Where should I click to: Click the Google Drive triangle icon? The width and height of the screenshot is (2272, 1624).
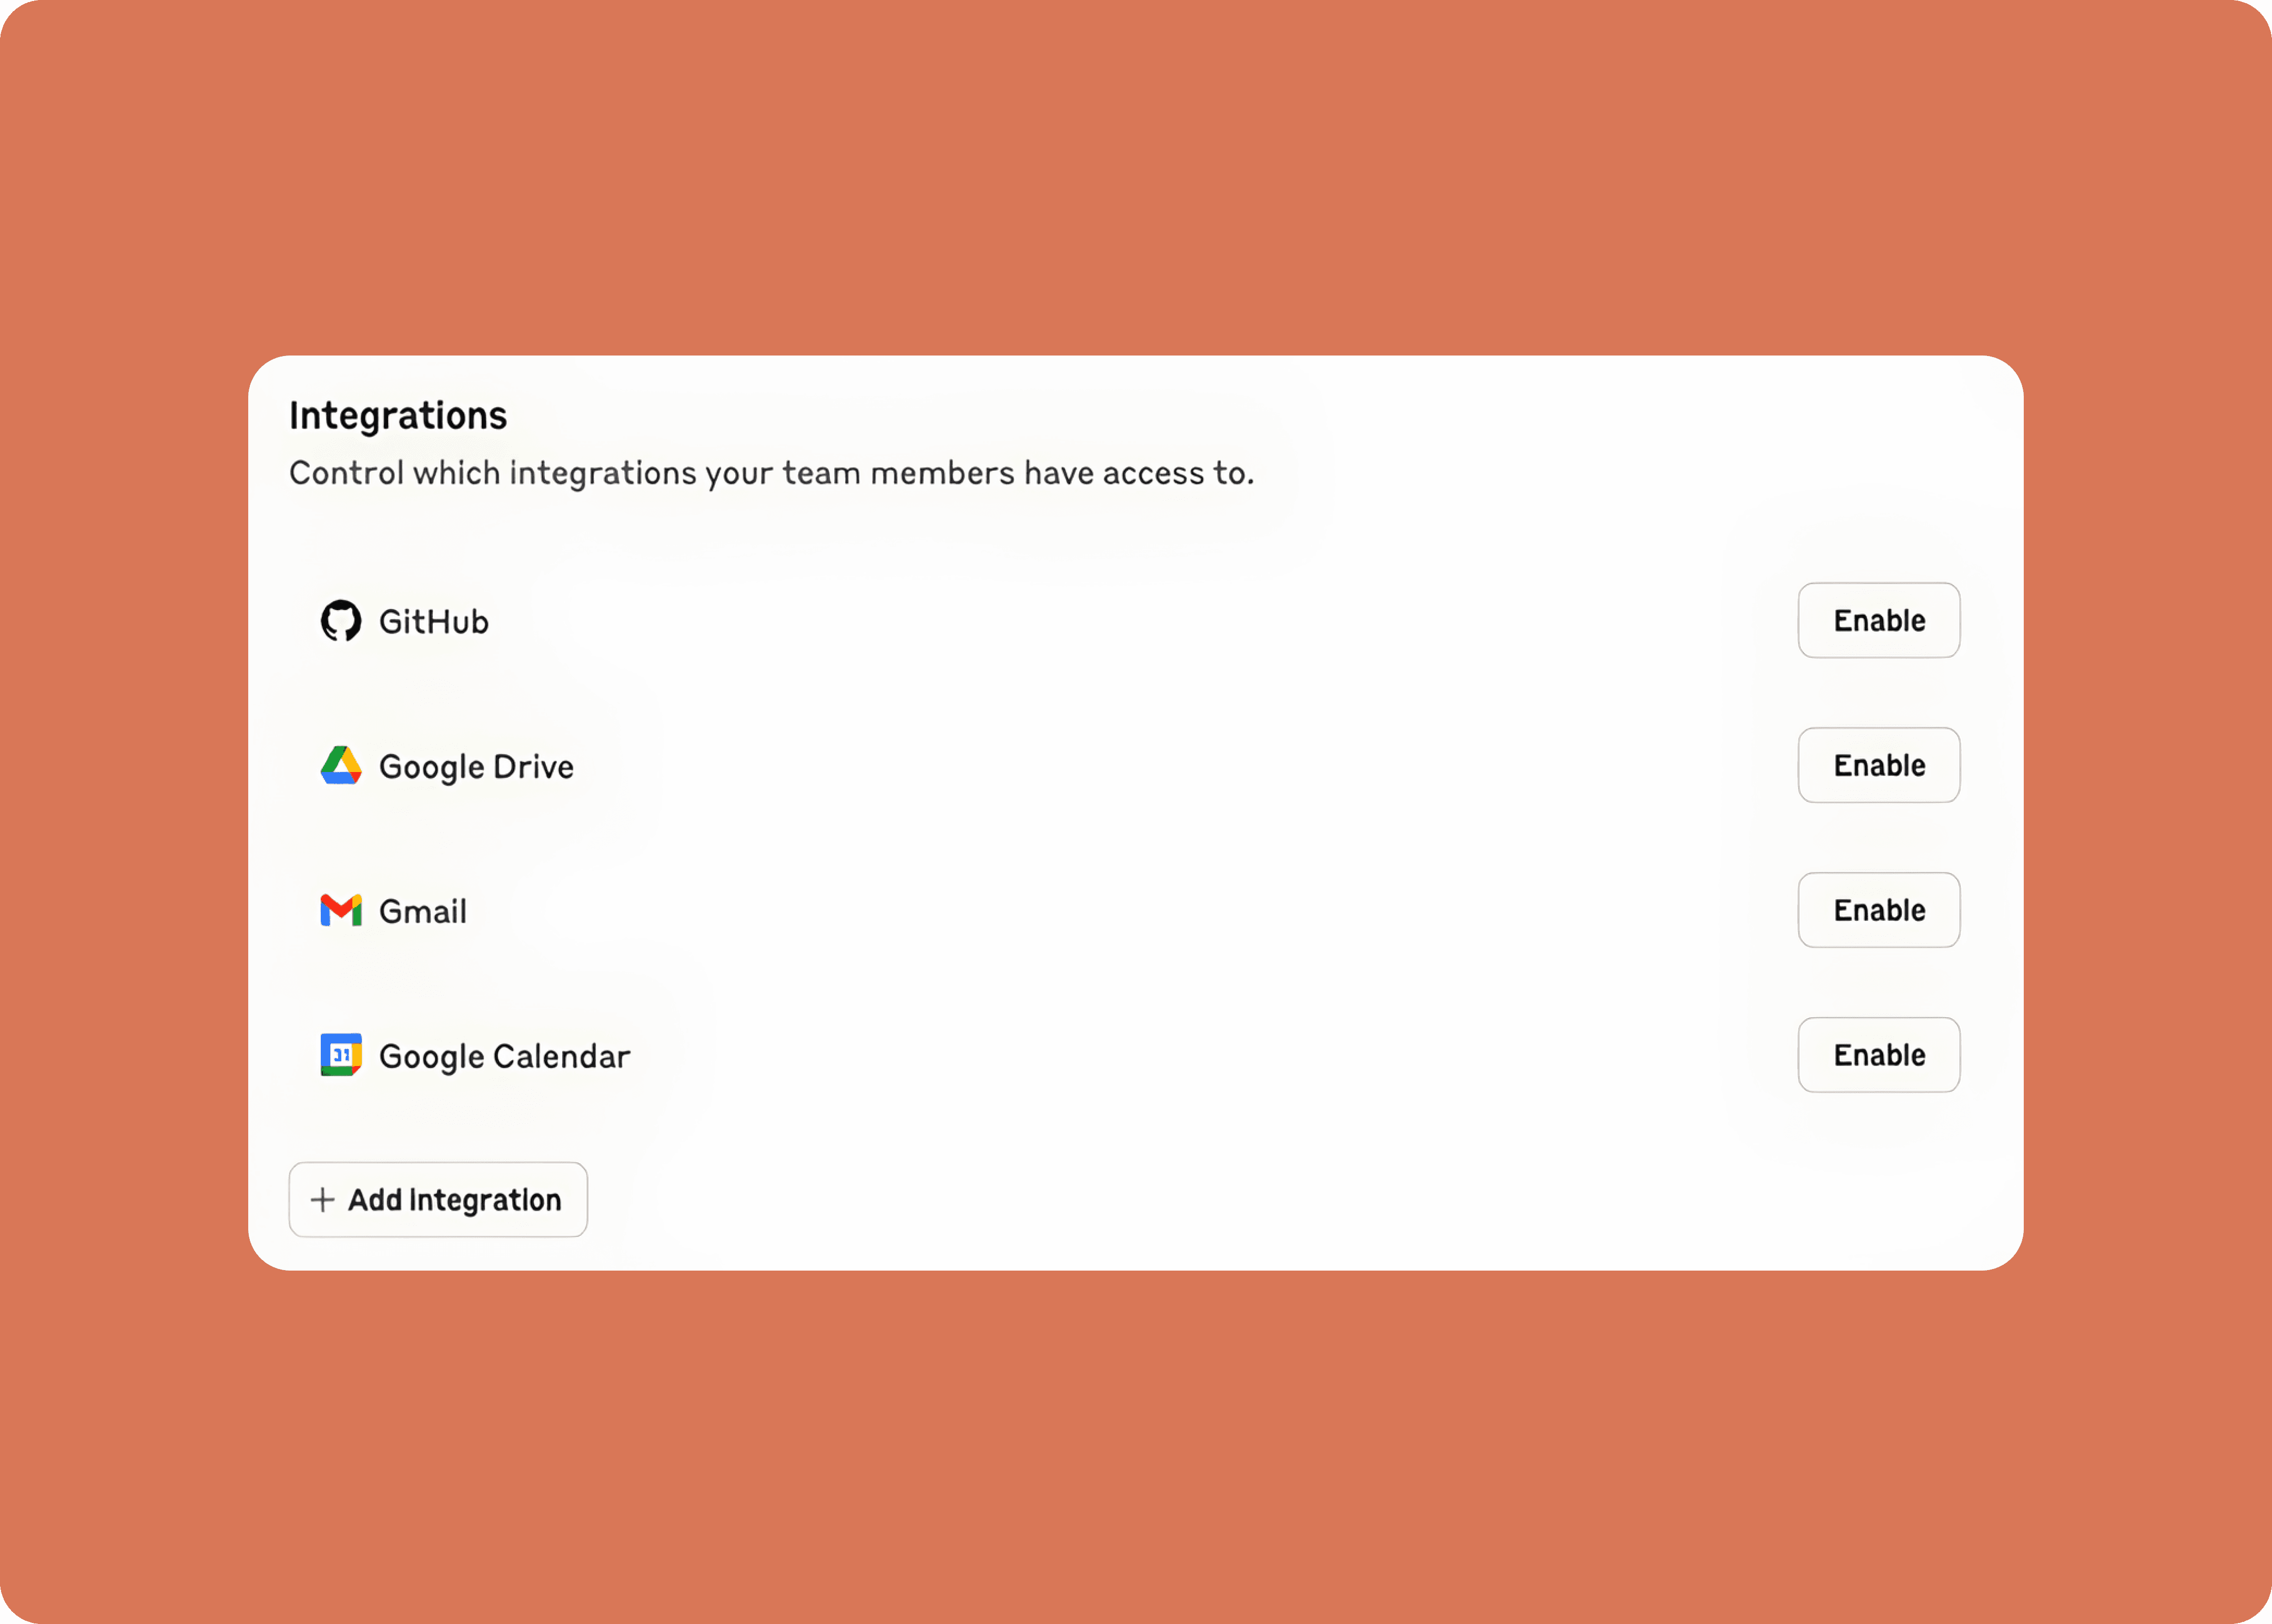(x=340, y=766)
